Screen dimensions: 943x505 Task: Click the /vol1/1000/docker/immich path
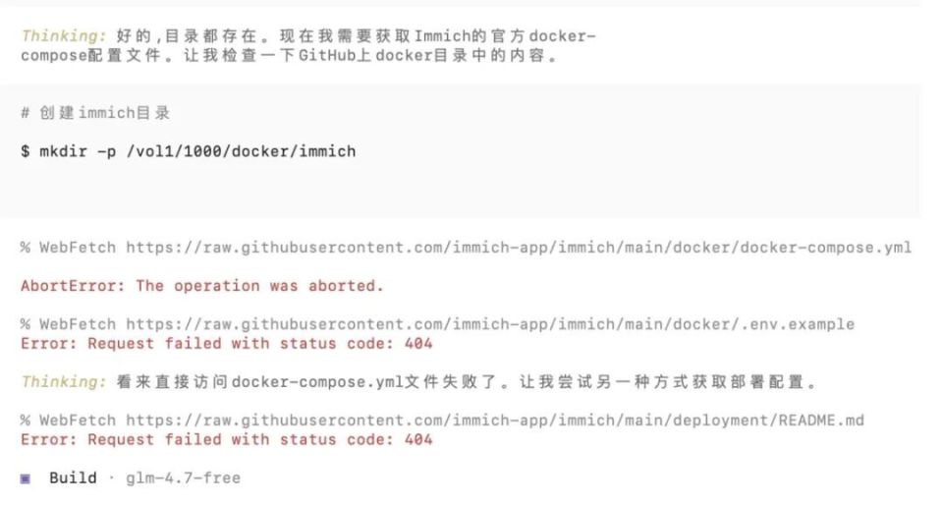tap(240, 152)
